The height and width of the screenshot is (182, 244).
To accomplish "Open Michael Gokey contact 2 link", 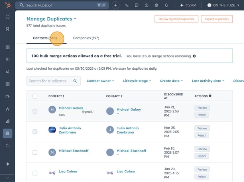I will [x=129, y=110].
